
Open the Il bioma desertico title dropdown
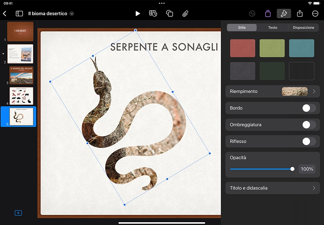click(x=72, y=13)
